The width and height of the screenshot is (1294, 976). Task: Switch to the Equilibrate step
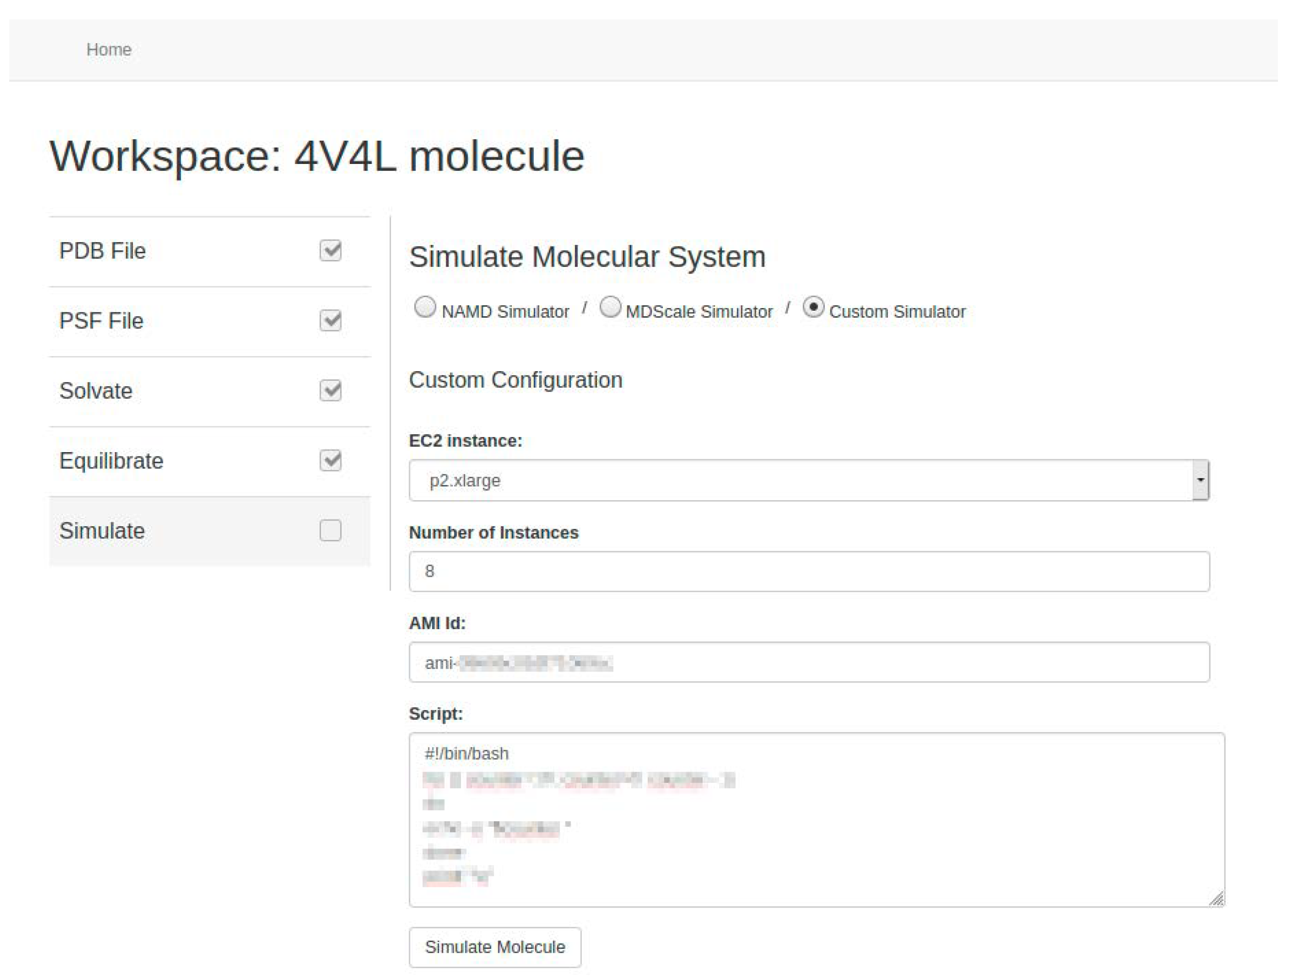111,461
